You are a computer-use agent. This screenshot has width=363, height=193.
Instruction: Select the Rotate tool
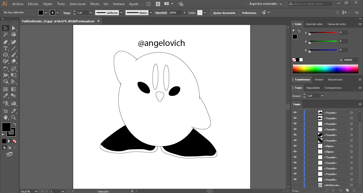[5, 69]
